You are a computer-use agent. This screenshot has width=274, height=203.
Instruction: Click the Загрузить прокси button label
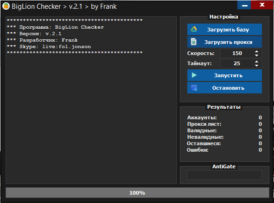pyautogui.click(x=229, y=42)
